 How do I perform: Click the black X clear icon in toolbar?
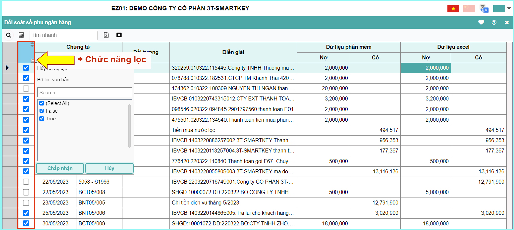tap(119, 35)
